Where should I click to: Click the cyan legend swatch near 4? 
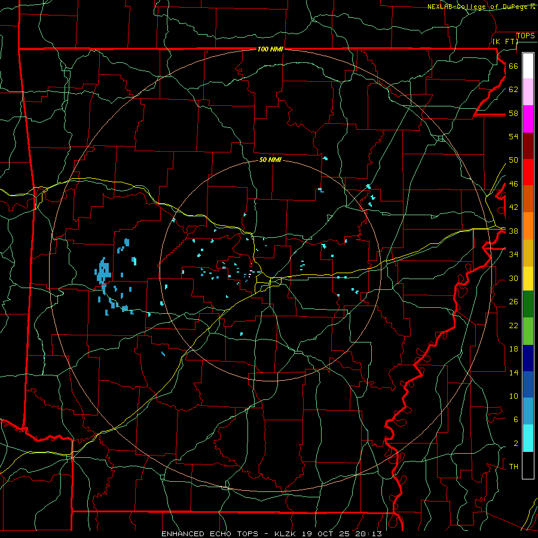528,438
